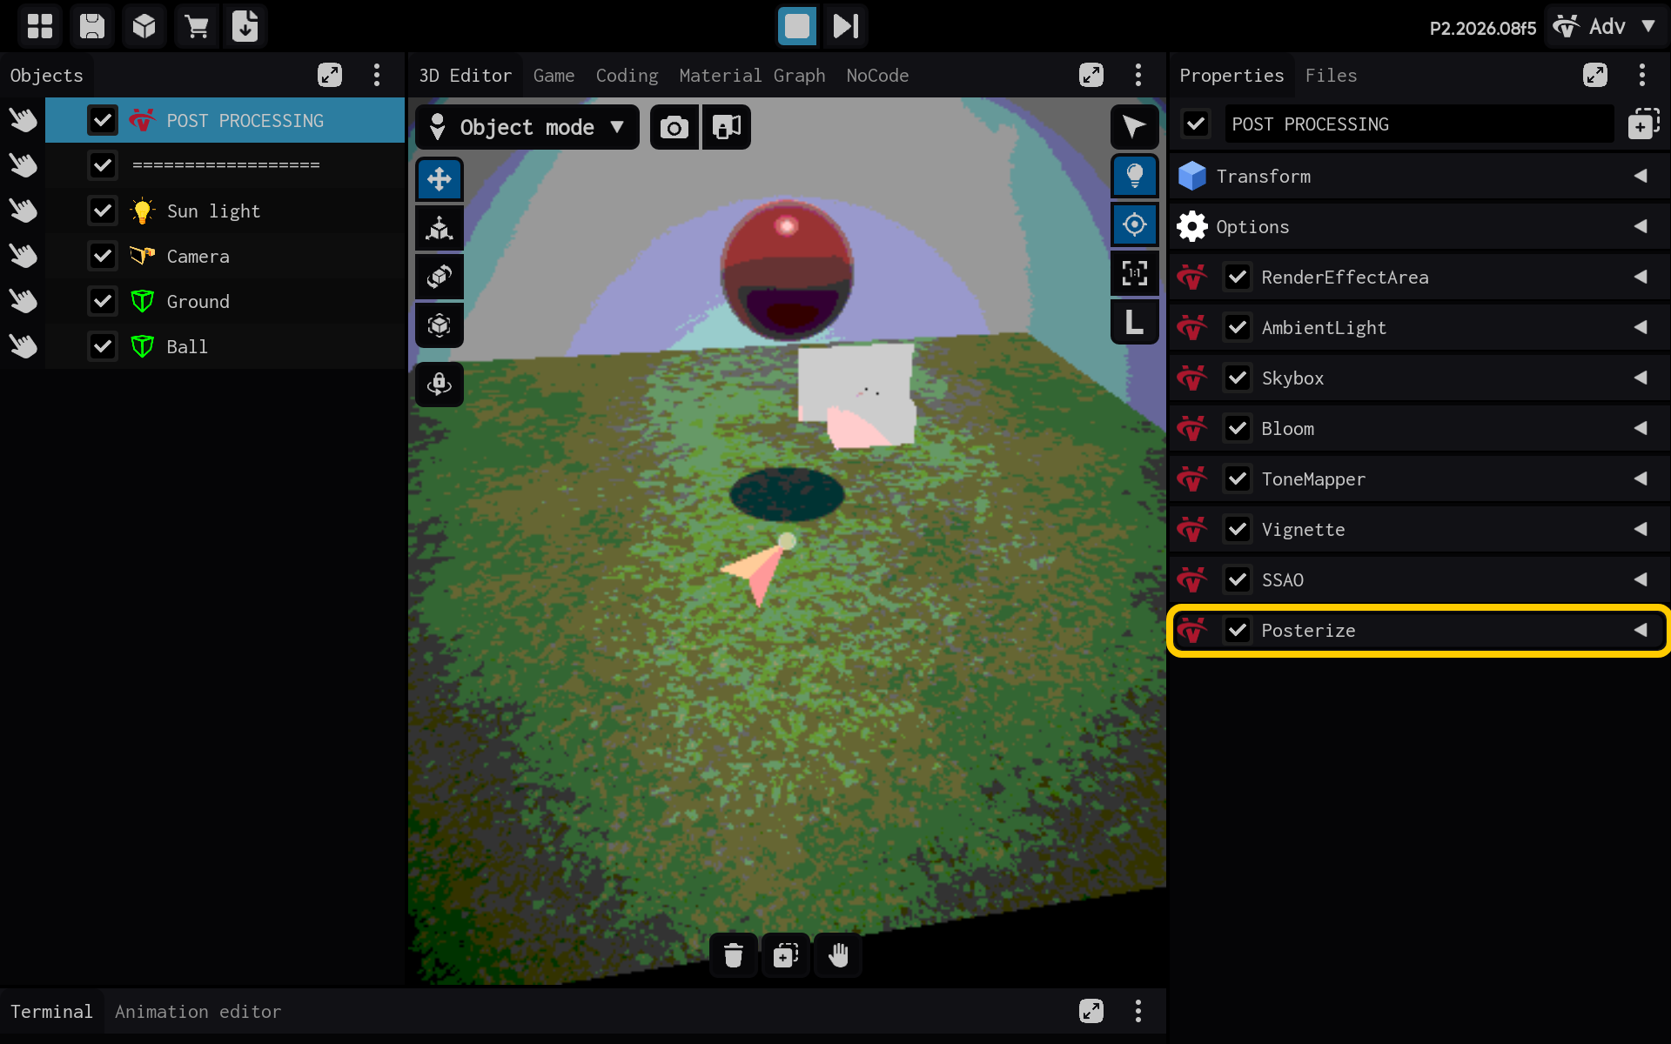Screen dimensions: 1671x1044
Task: Disable the Posterize effect checkbox
Action: click(1238, 630)
